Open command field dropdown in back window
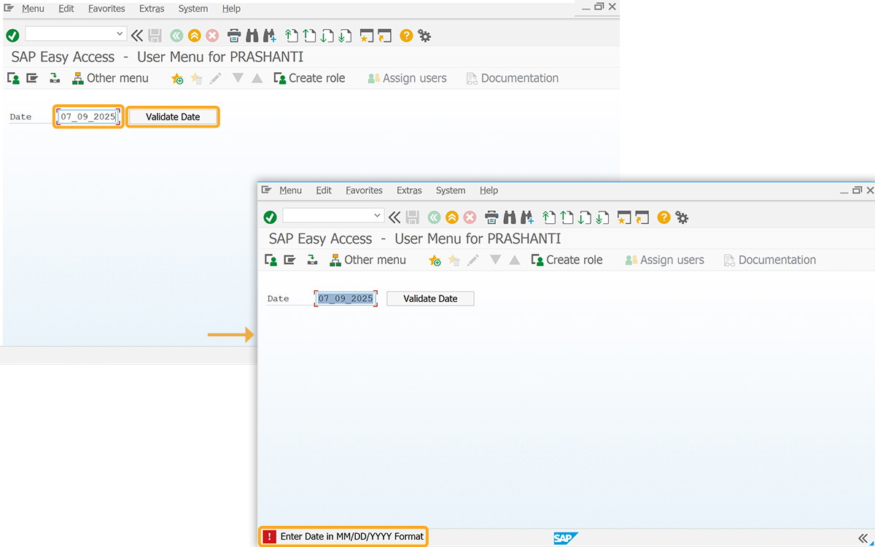Image resolution: width=875 pixels, height=547 pixels. [x=120, y=34]
